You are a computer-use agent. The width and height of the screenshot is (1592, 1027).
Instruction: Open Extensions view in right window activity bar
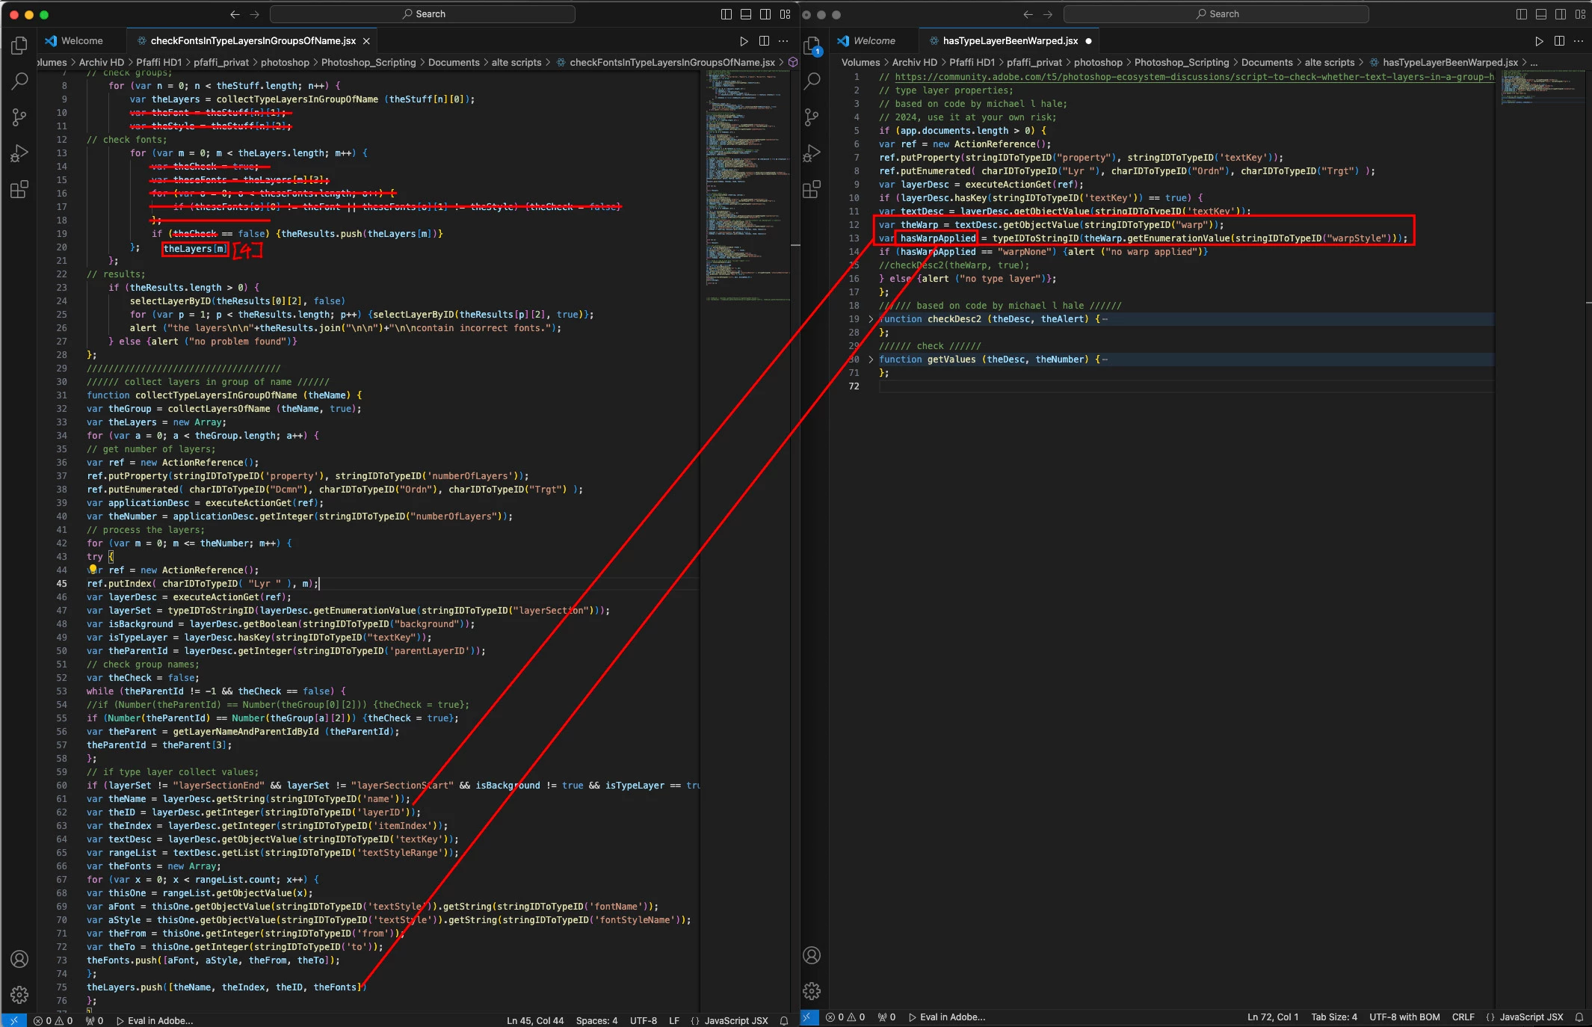(812, 189)
